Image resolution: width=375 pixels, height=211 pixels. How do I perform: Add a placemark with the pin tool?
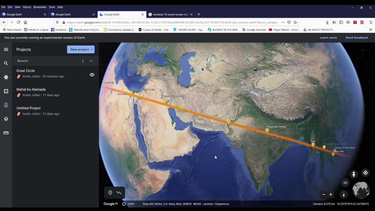click(110, 193)
